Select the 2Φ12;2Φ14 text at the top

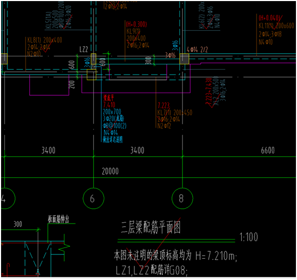click(115, 6)
